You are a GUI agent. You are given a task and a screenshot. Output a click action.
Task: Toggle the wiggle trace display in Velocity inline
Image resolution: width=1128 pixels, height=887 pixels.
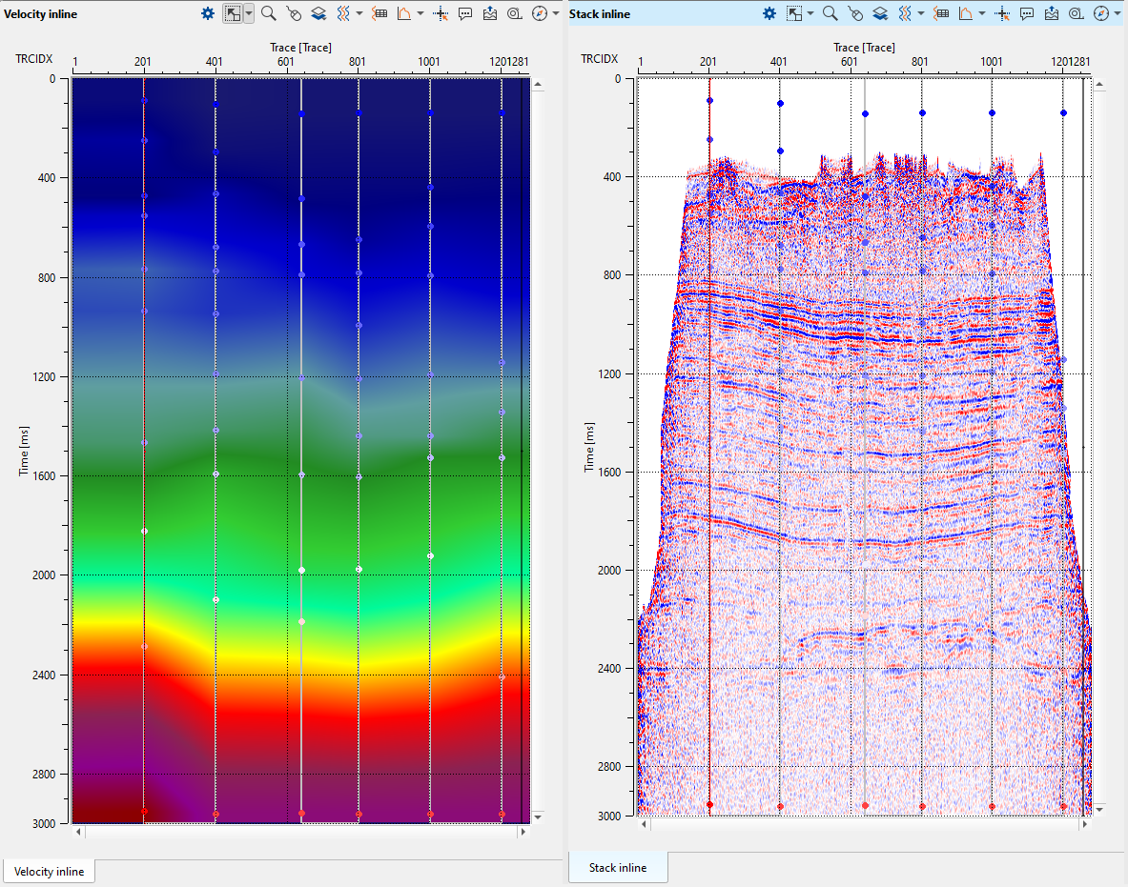pos(344,13)
